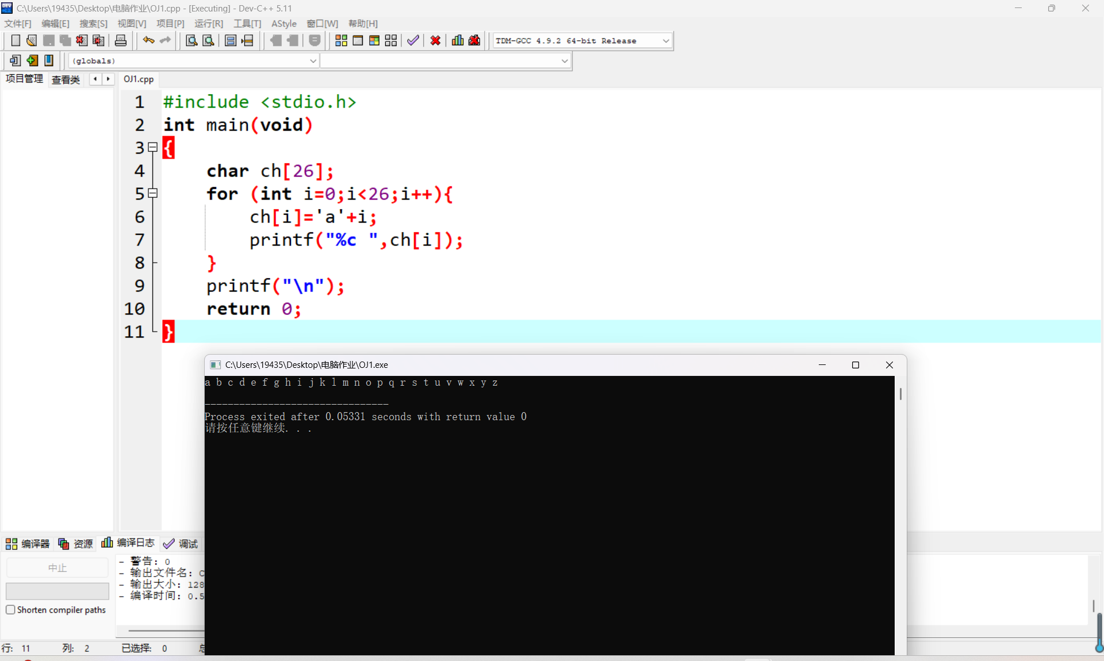Screen dimensions: 1104x661
Task: Click the green Insert icon in second toolbar
Action: [32, 60]
